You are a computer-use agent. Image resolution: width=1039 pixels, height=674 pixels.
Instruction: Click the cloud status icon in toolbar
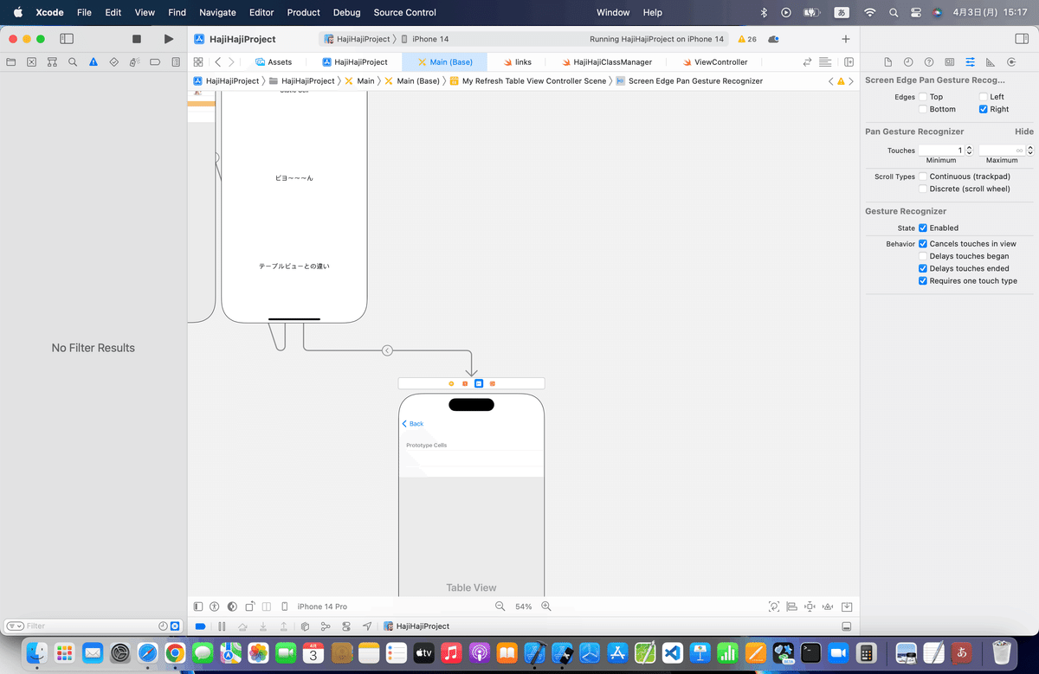tap(773, 39)
